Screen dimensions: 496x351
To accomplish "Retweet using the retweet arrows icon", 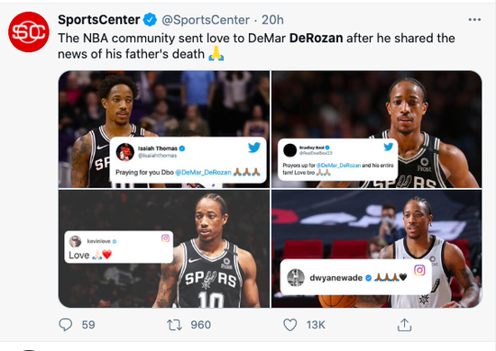I will [174, 325].
